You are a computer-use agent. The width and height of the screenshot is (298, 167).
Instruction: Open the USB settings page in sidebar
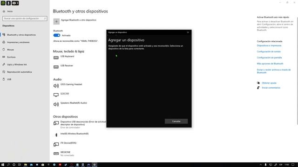(x=9, y=79)
